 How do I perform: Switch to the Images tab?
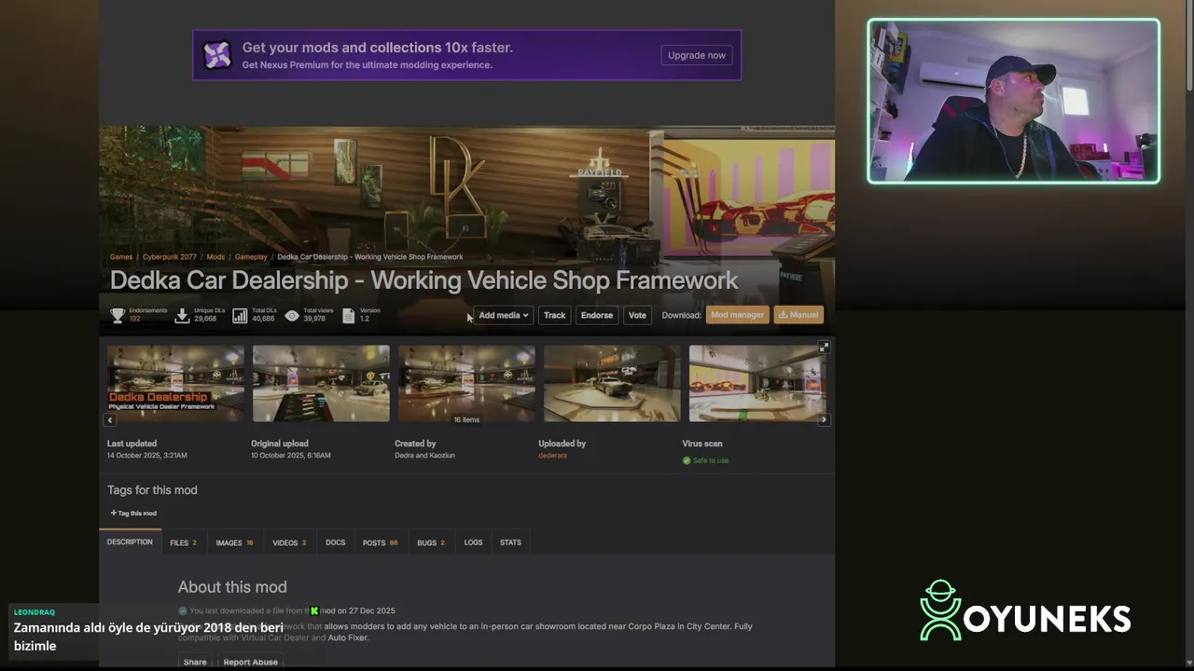coord(234,542)
